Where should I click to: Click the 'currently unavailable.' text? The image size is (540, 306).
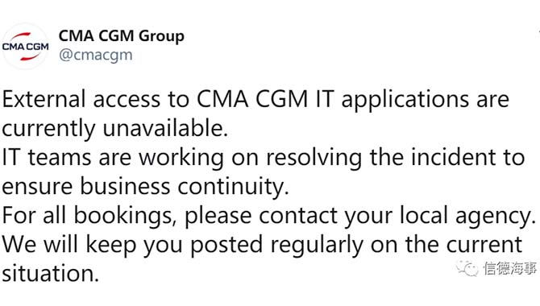click(x=115, y=129)
